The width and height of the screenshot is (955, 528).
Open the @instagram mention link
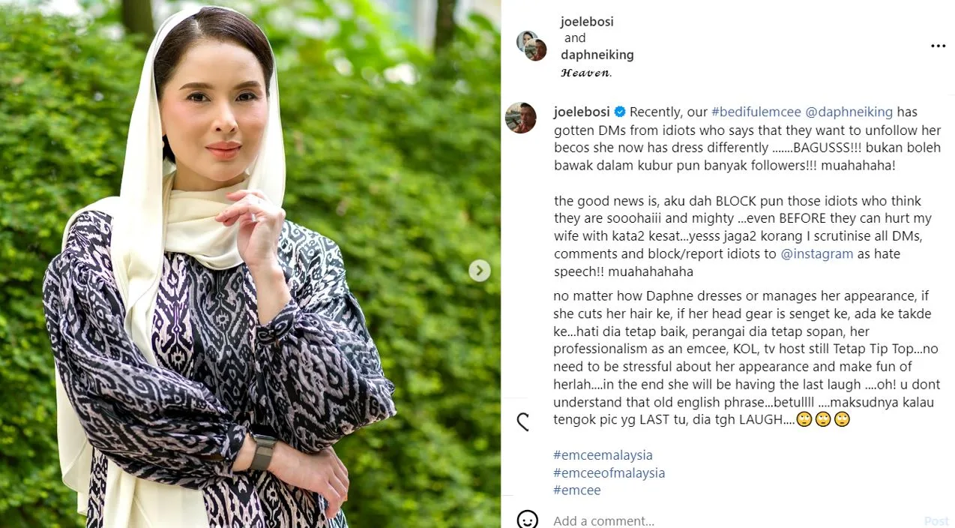coord(817,253)
